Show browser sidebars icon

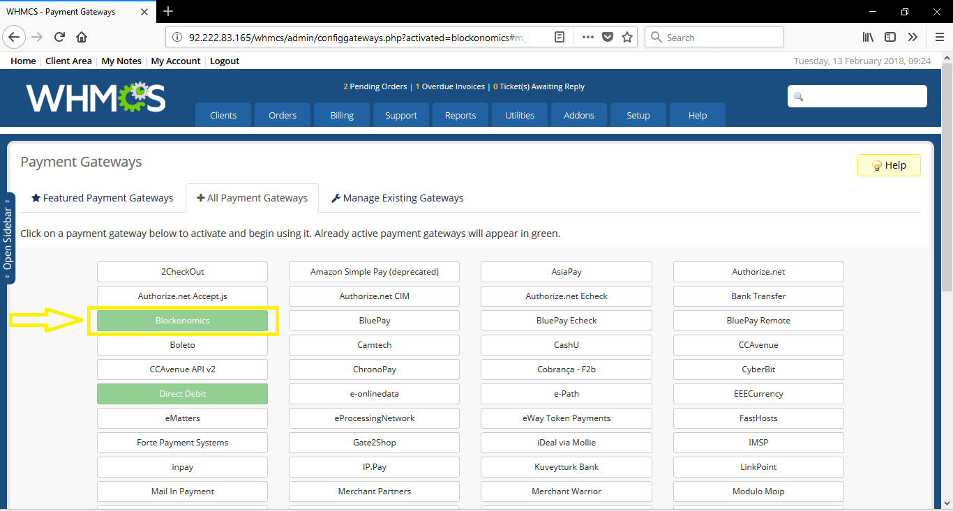tap(890, 37)
